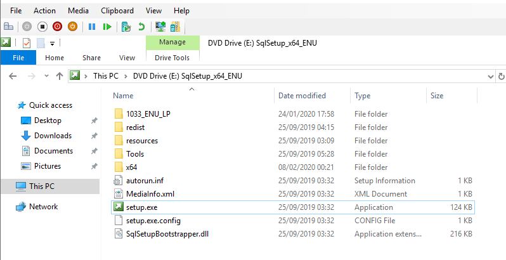Viewport: 506px width, 260px height.
Task: Open the recent locations dropdown arrow
Action: [46, 76]
